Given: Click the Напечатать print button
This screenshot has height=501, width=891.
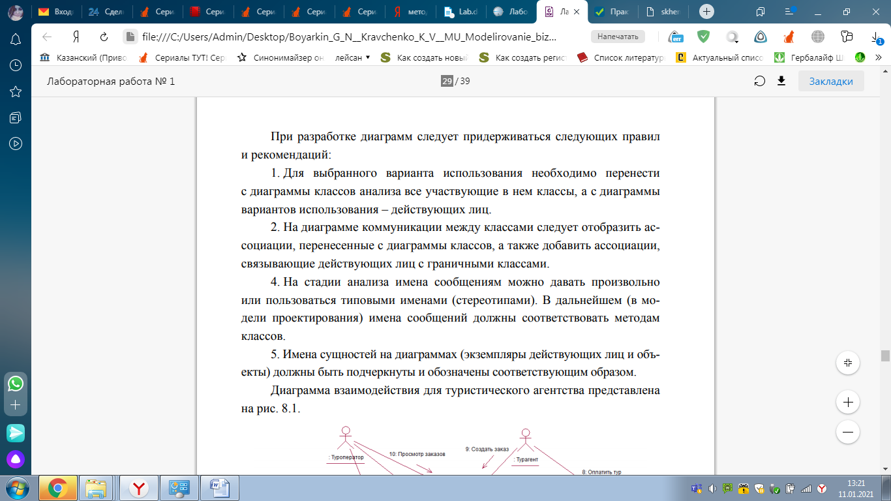Looking at the screenshot, I should (x=618, y=37).
